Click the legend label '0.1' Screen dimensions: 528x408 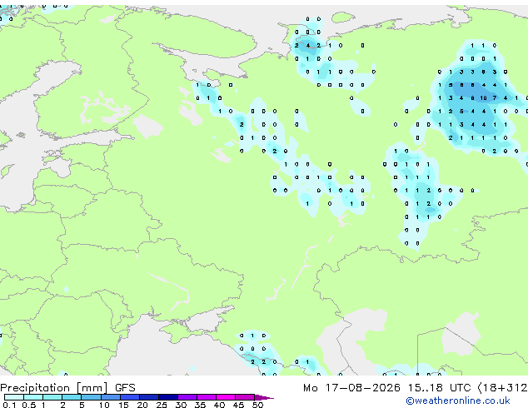click(9, 405)
